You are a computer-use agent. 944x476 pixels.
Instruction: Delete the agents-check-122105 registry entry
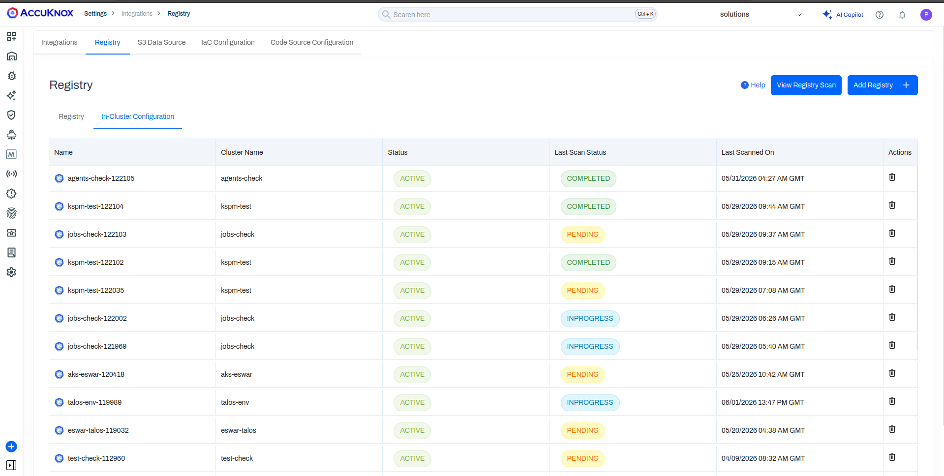[x=892, y=177]
